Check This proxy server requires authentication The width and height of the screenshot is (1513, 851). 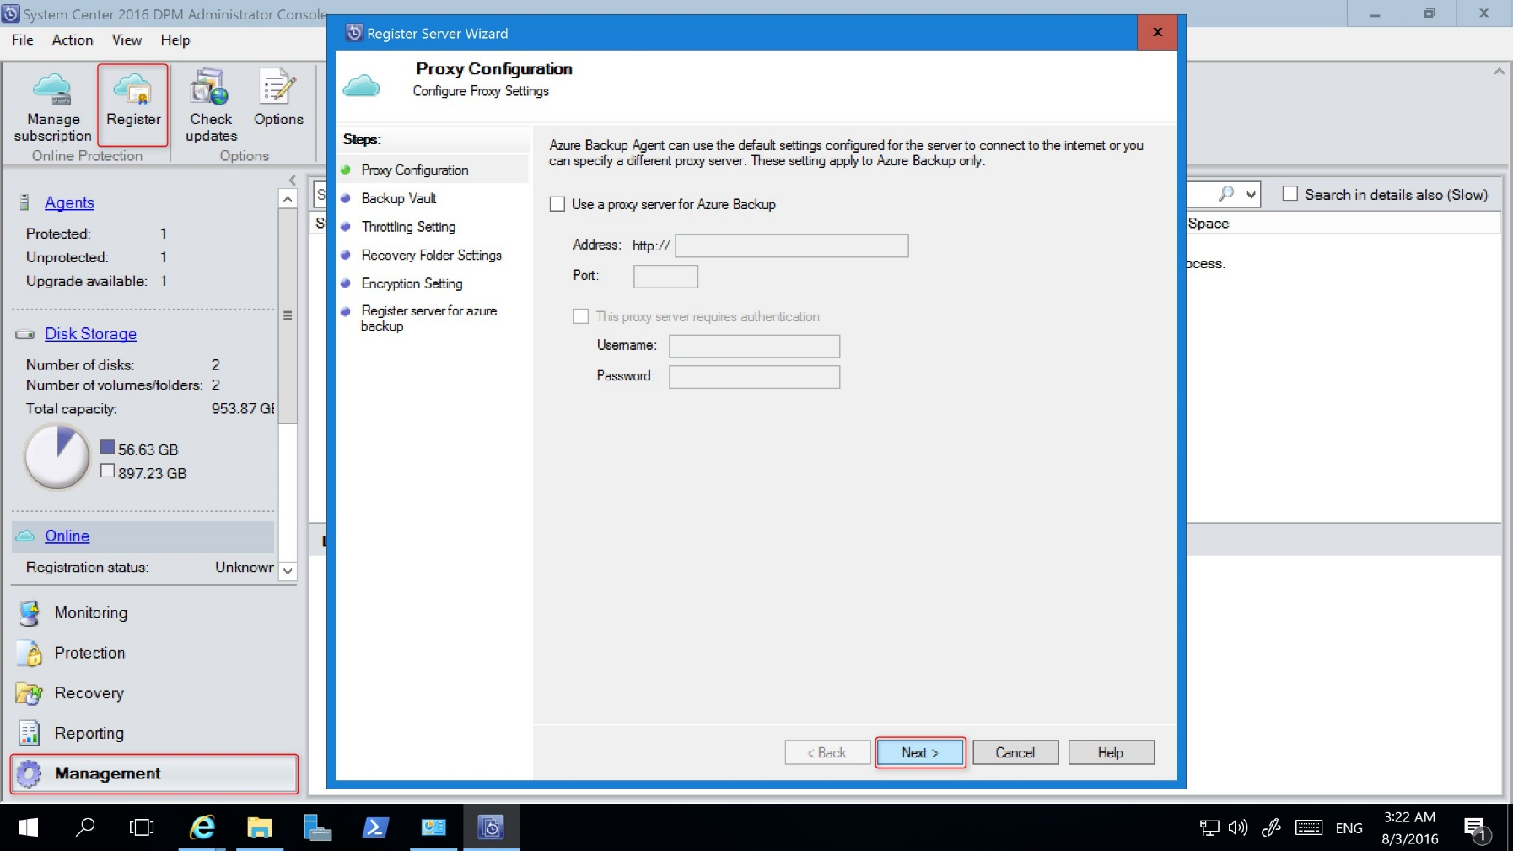point(580,315)
